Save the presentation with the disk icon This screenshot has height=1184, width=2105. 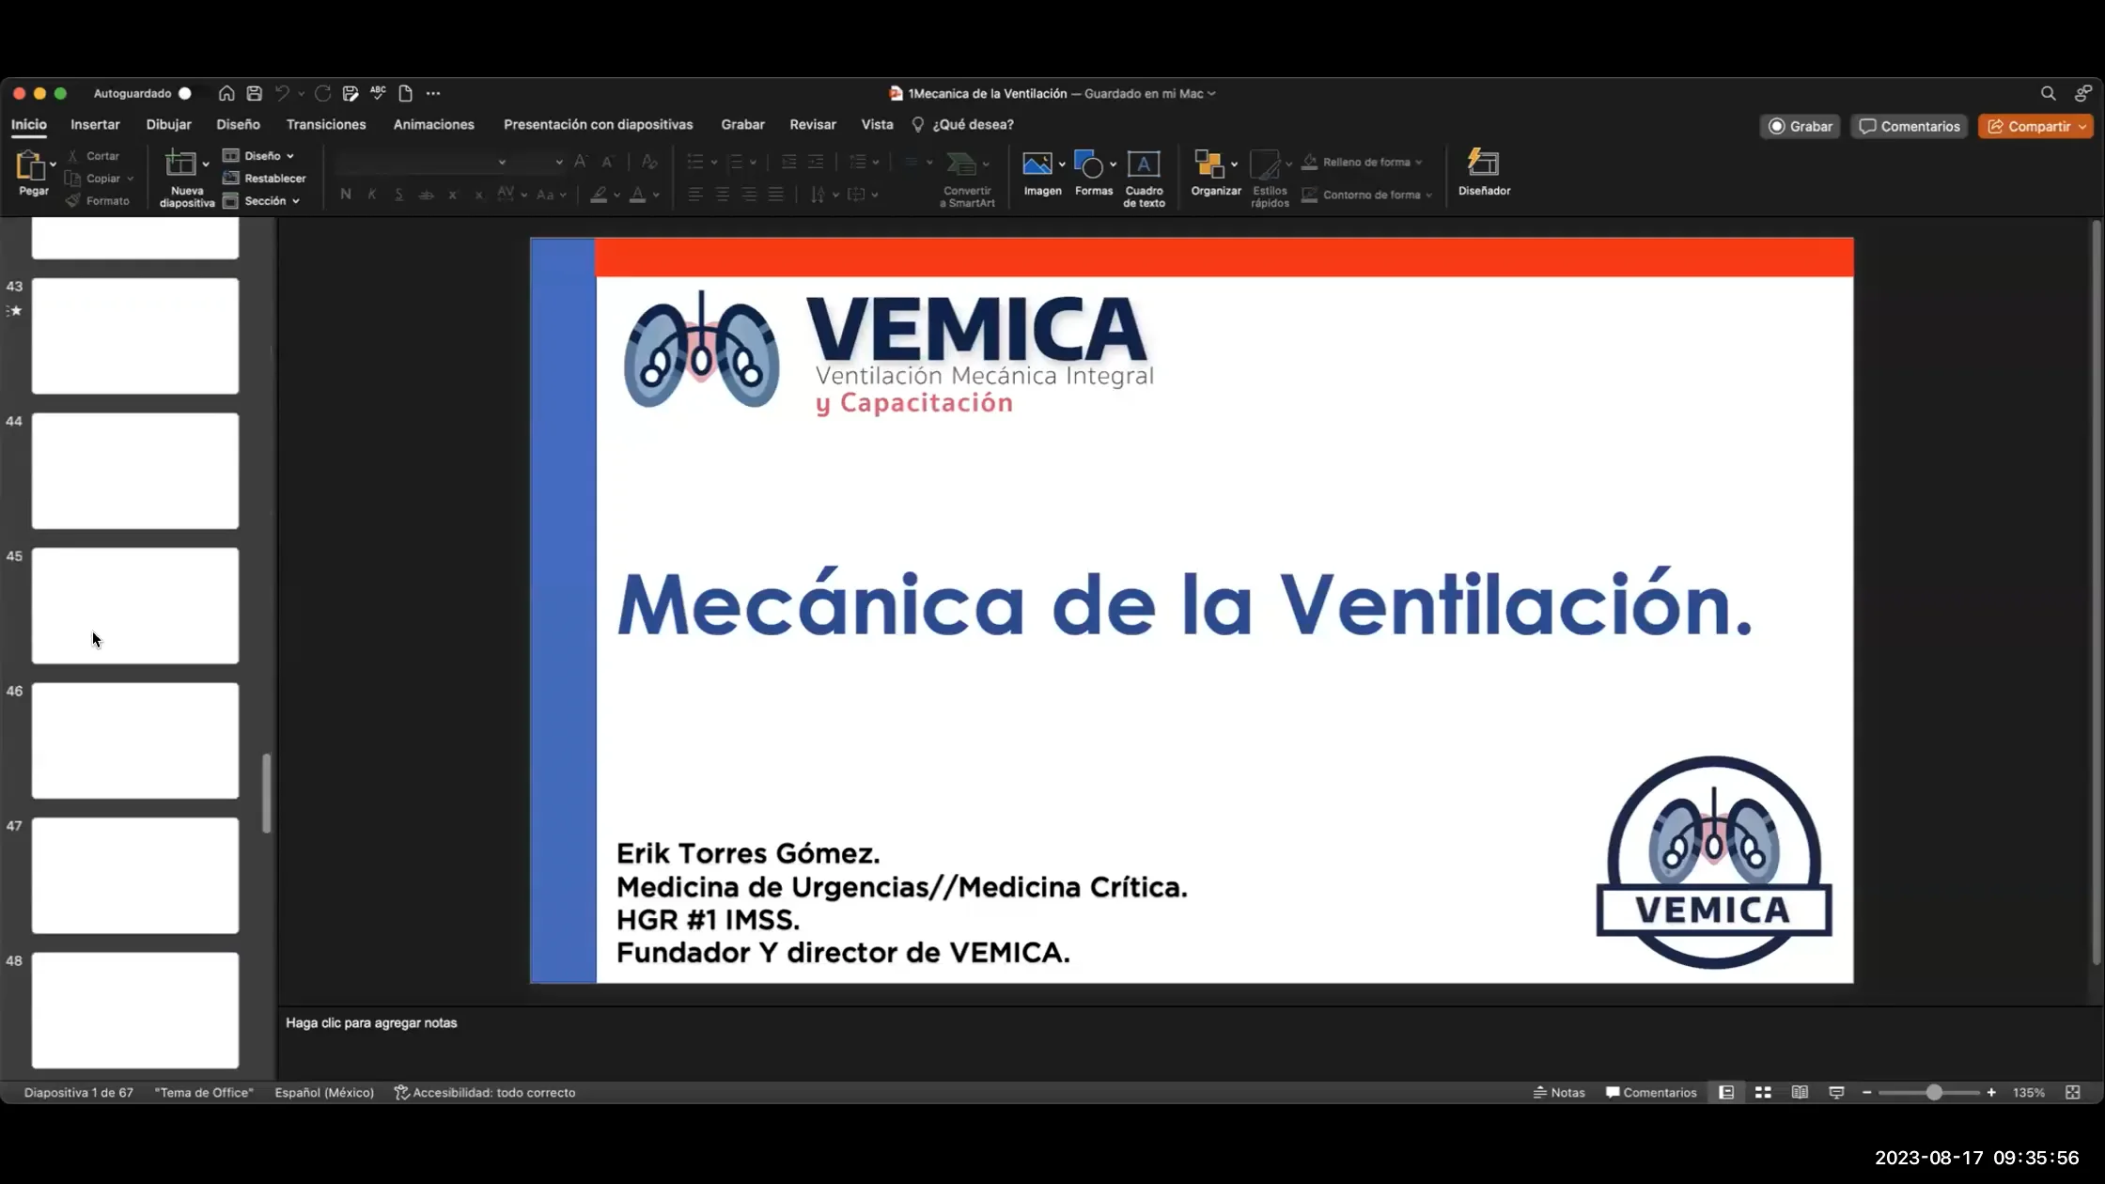click(x=254, y=93)
